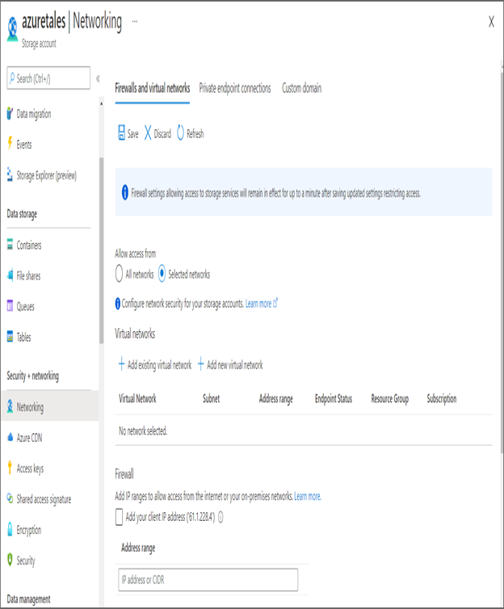Click the Shared access signature icon
The height and width of the screenshot is (609, 504).
click(x=10, y=498)
